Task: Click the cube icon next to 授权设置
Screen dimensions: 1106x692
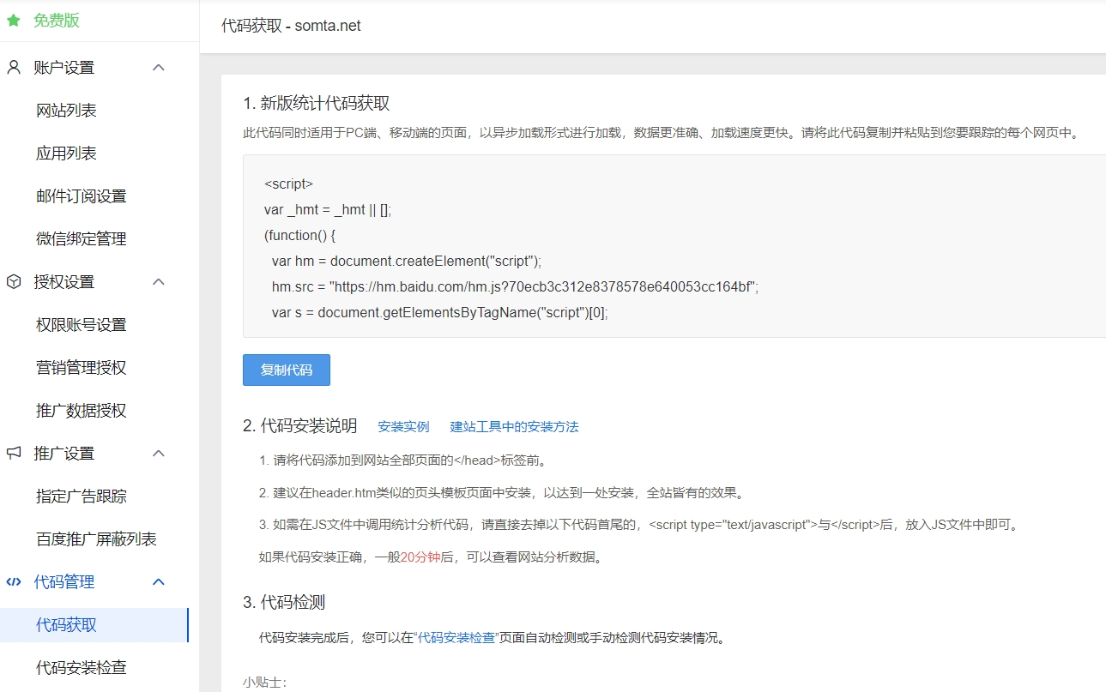Action: tap(14, 282)
